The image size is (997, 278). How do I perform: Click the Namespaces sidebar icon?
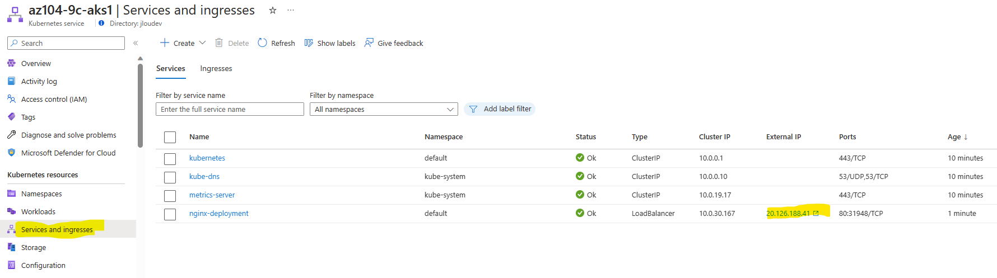point(11,194)
